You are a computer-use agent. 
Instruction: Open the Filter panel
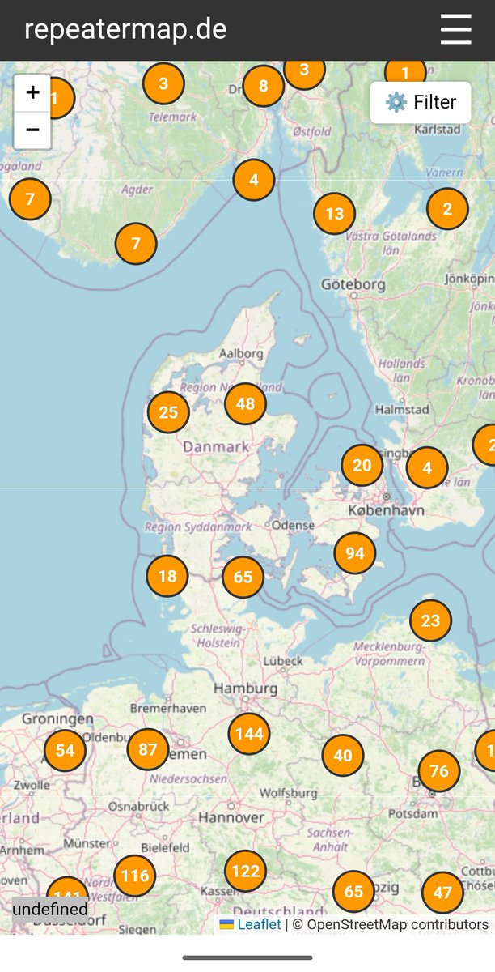[x=421, y=102]
